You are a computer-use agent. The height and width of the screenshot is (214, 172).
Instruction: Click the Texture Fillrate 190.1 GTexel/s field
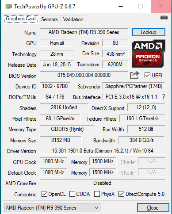click(142, 118)
